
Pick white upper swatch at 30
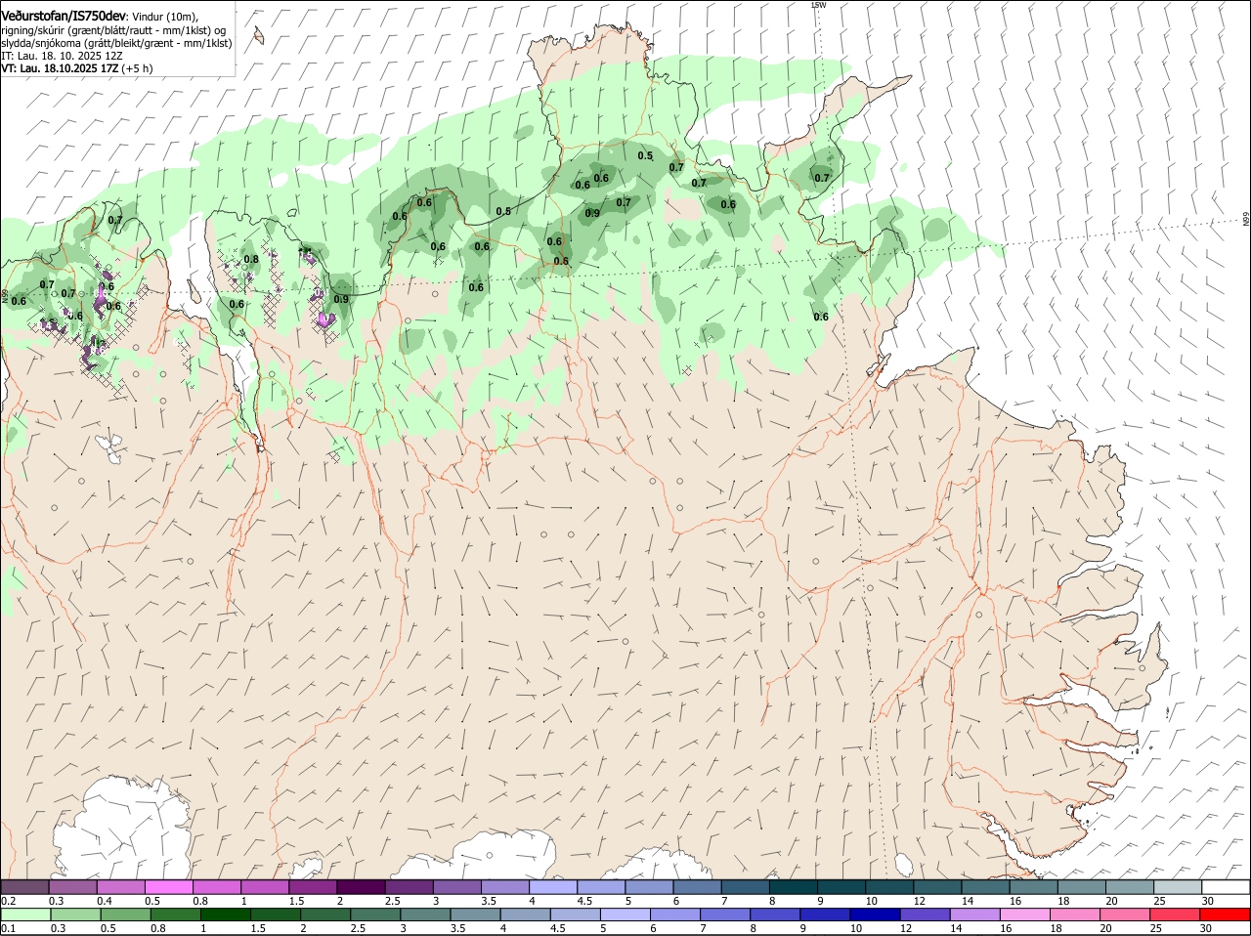[x=1227, y=887]
